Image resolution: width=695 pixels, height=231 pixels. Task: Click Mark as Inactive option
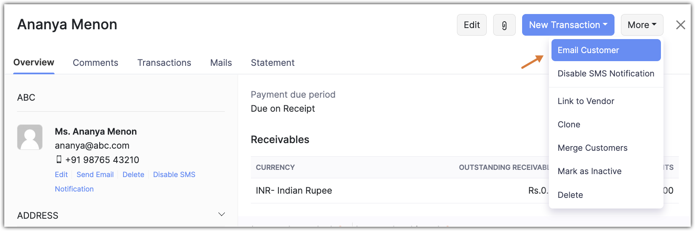click(589, 171)
